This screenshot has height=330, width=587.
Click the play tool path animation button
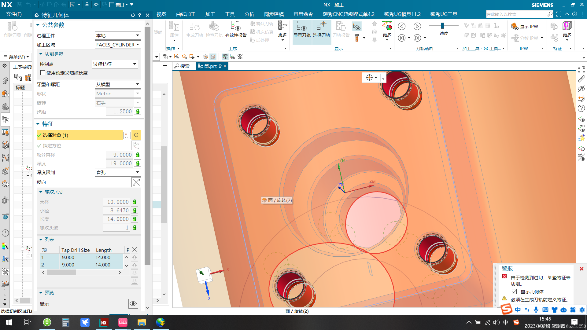click(x=417, y=27)
